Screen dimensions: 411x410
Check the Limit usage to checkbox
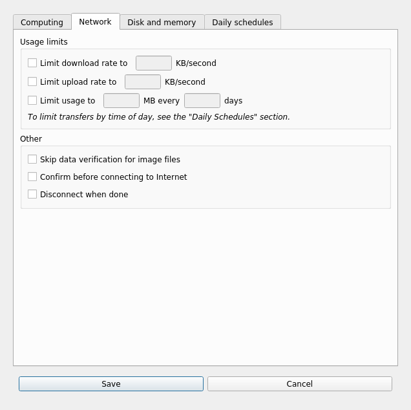click(x=32, y=100)
